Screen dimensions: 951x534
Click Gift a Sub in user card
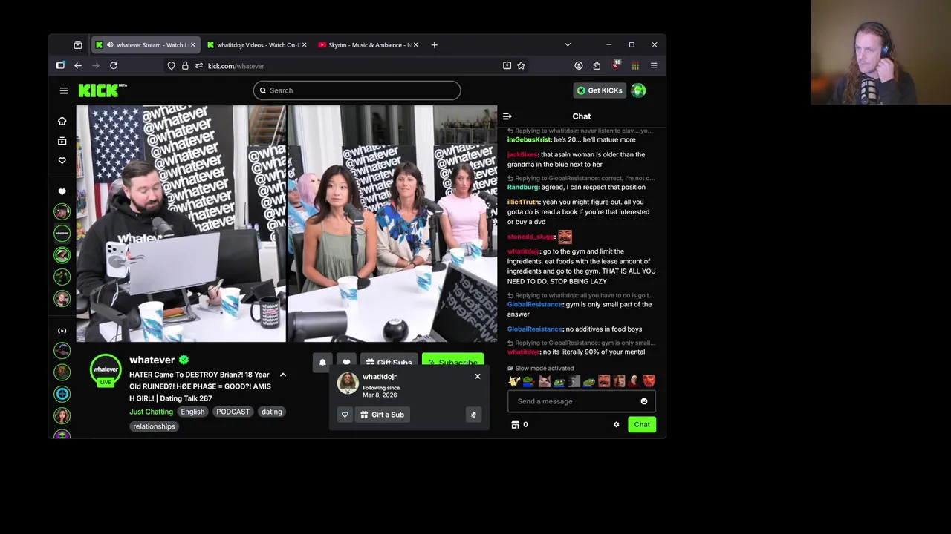click(x=382, y=415)
